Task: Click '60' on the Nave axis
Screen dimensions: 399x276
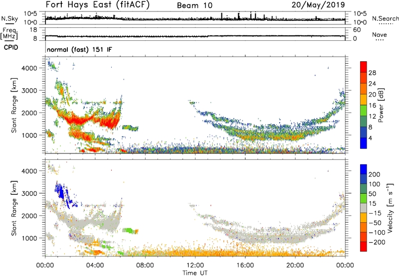Action: point(357,30)
